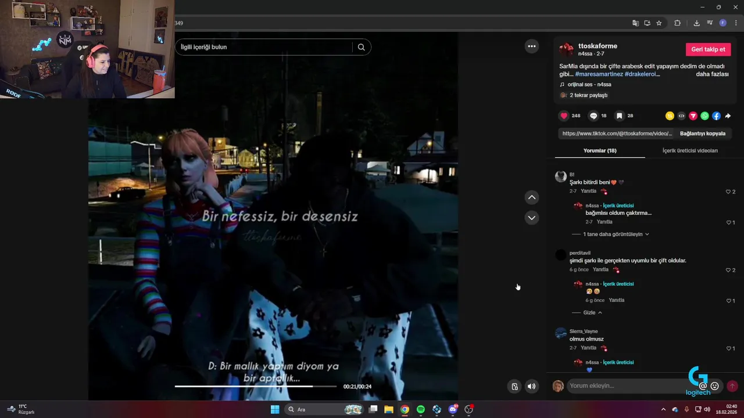Image resolution: width=744 pixels, height=418 pixels.
Task: Open 'orijinal ses - n4ssa' sound link
Action: tap(589, 84)
